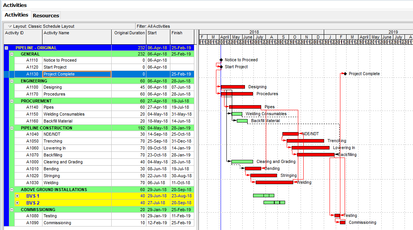Click Lowering In finish date 14-Jan-19
Viewport: 413px width, 230px height.
pos(181,148)
